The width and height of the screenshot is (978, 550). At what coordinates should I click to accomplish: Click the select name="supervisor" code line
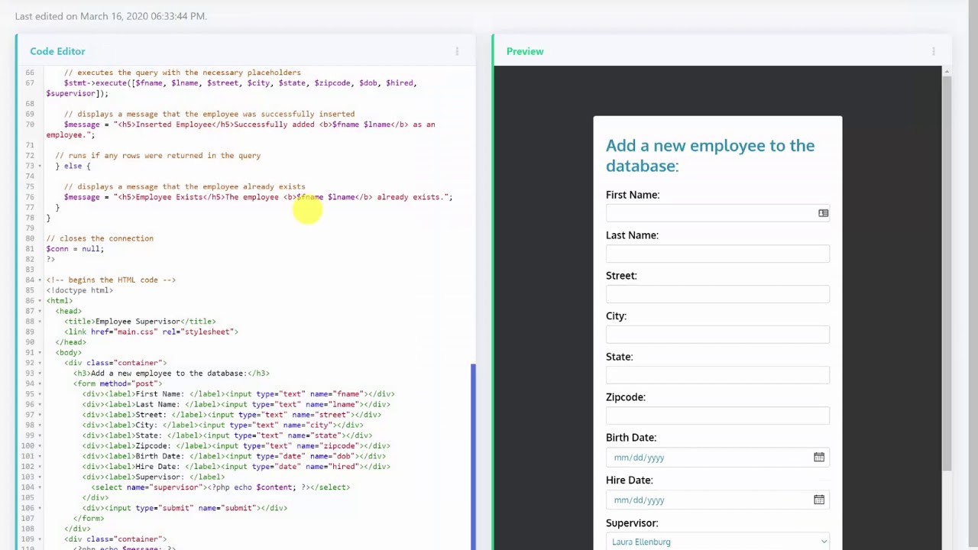pyautogui.click(x=221, y=487)
